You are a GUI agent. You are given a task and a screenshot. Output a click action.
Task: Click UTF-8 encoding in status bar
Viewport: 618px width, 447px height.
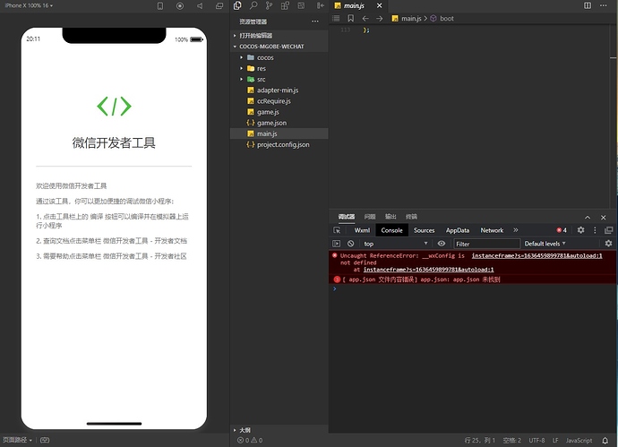[x=536, y=441]
